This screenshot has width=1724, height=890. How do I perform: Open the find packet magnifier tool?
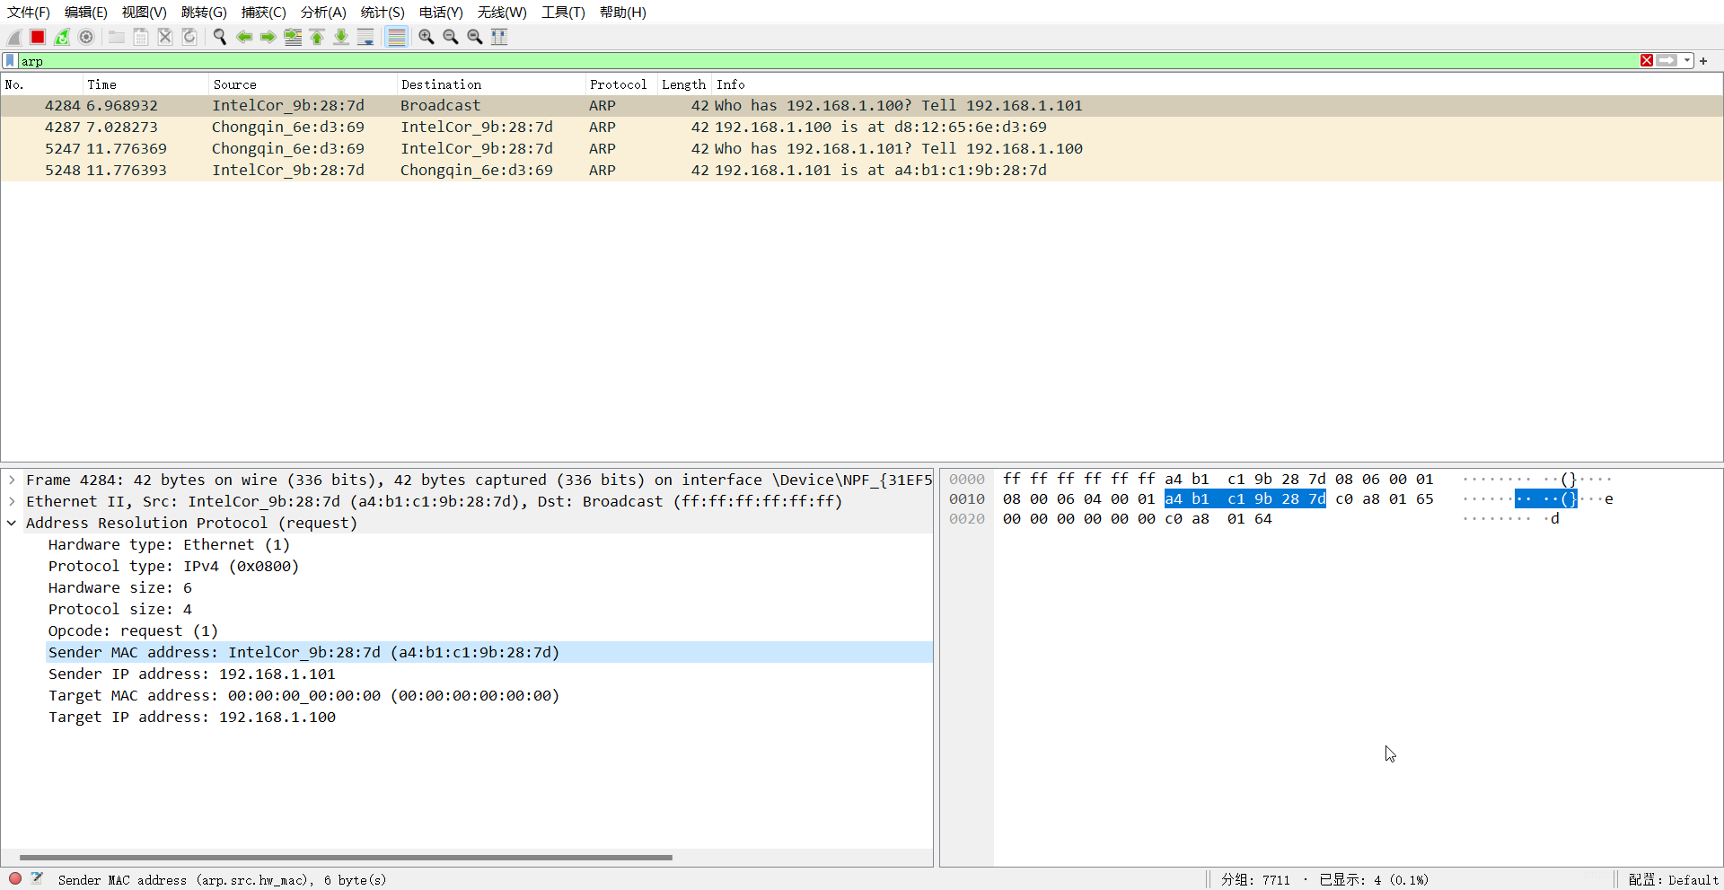[x=220, y=37]
